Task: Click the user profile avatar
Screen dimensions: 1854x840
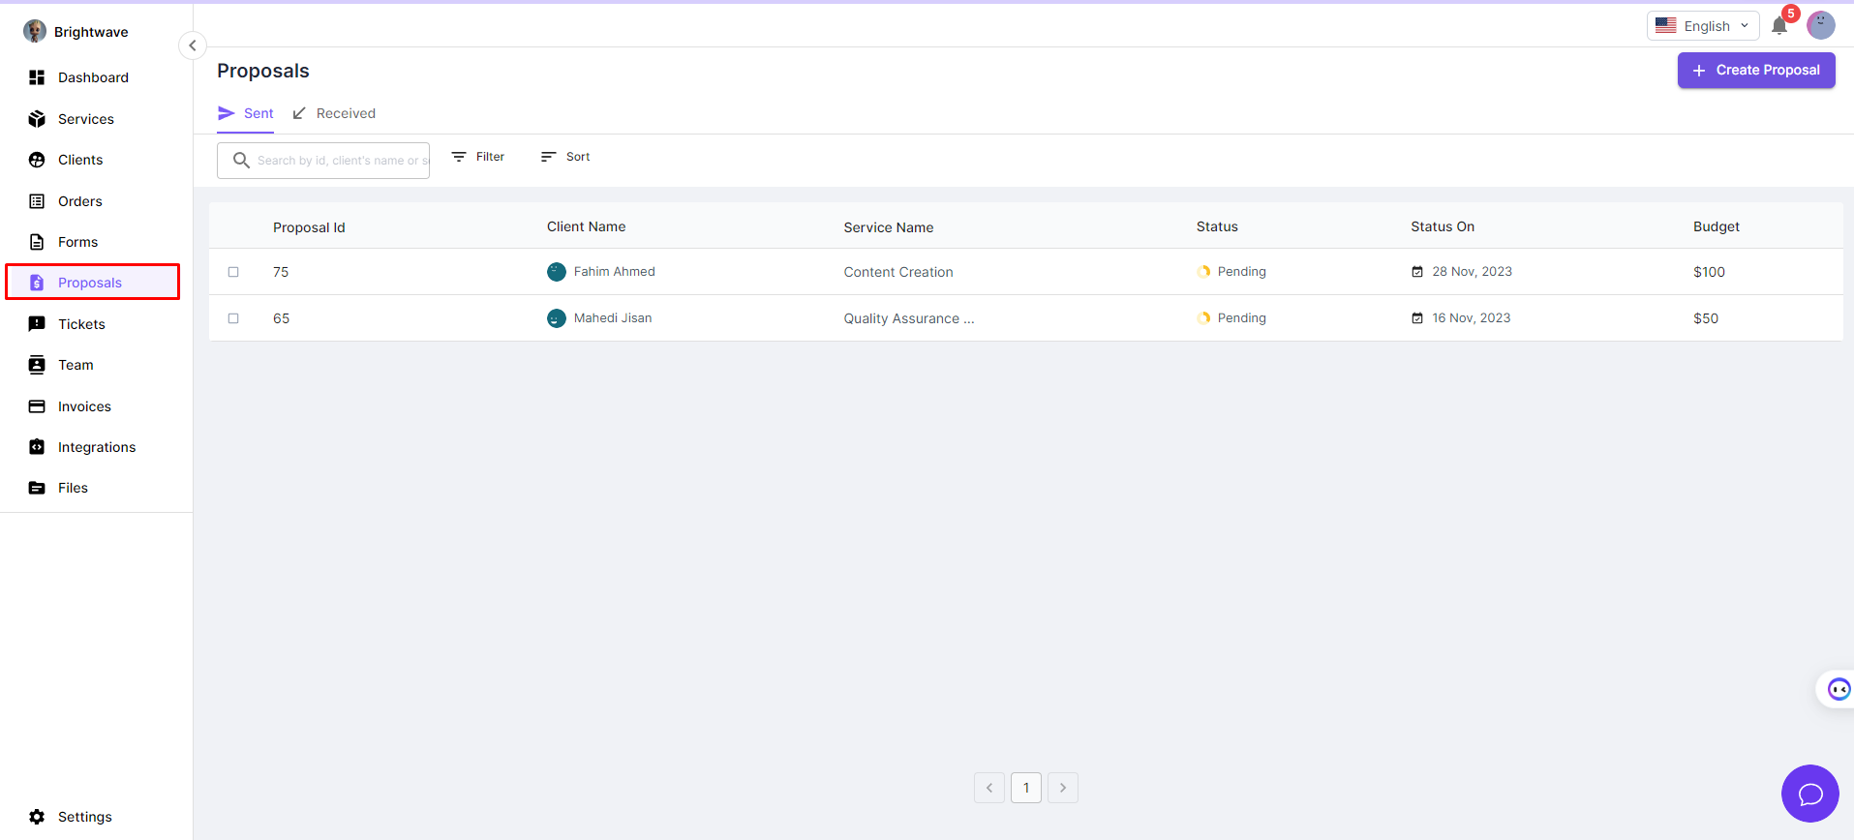Action: coord(1820,25)
